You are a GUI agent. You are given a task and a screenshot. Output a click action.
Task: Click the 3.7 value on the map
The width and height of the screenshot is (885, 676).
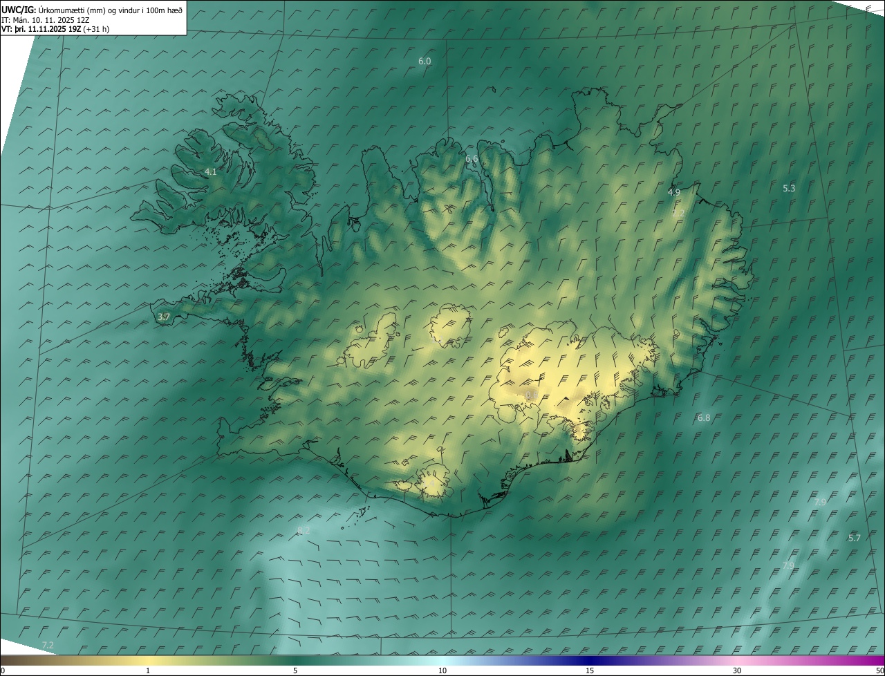coord(164,317)
